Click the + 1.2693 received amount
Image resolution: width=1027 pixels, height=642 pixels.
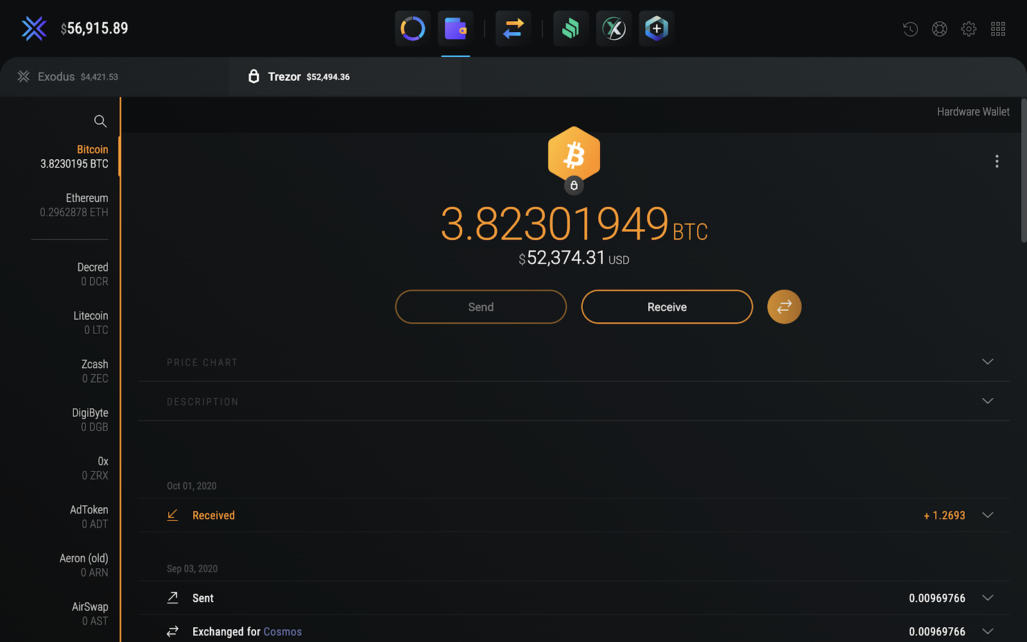[944, 516]
